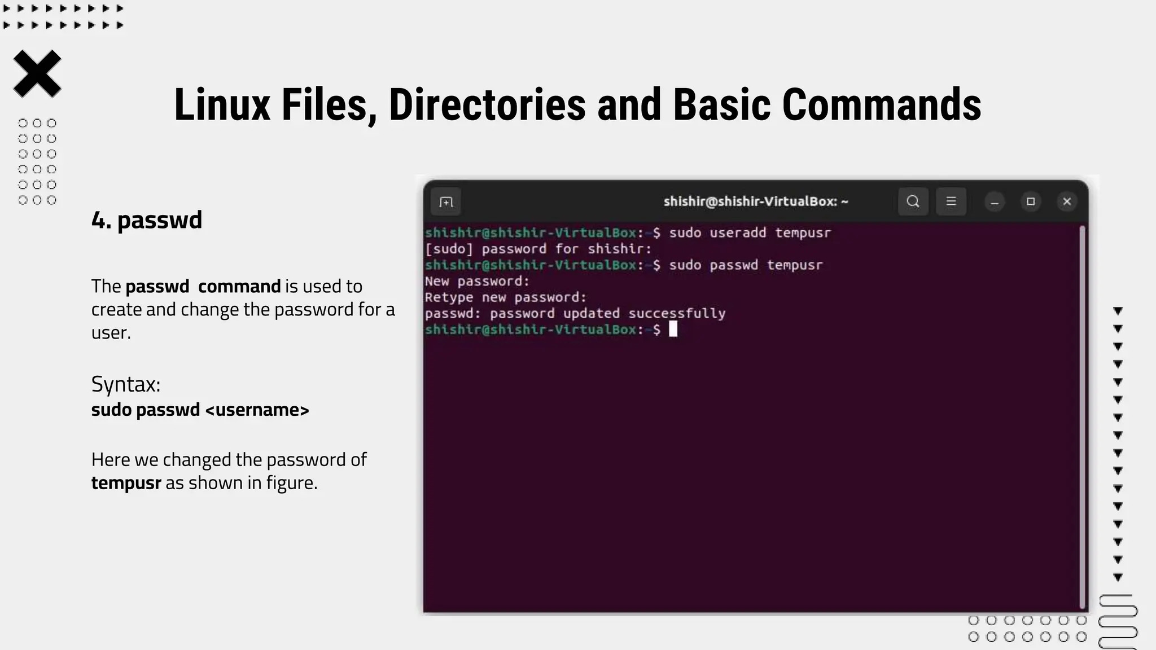Open a new terminal tab
The height and width of the screenshot is (650, 1156).
point(446,202)
